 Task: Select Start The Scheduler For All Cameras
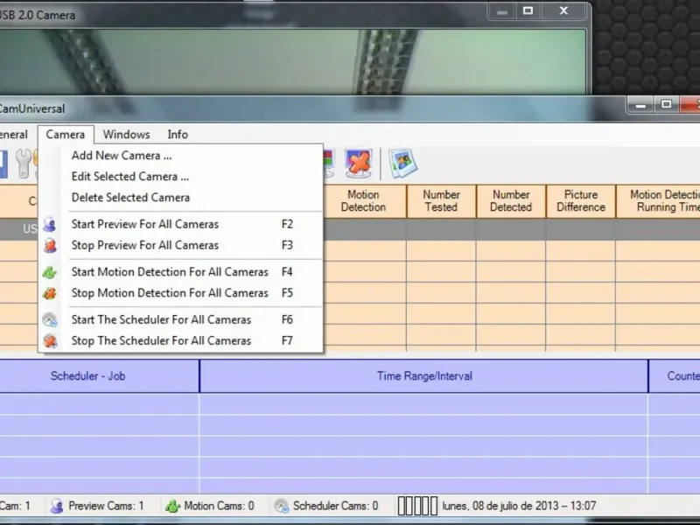point(180,319)
